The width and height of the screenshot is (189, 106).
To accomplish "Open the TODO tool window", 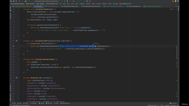I will 26,103.
